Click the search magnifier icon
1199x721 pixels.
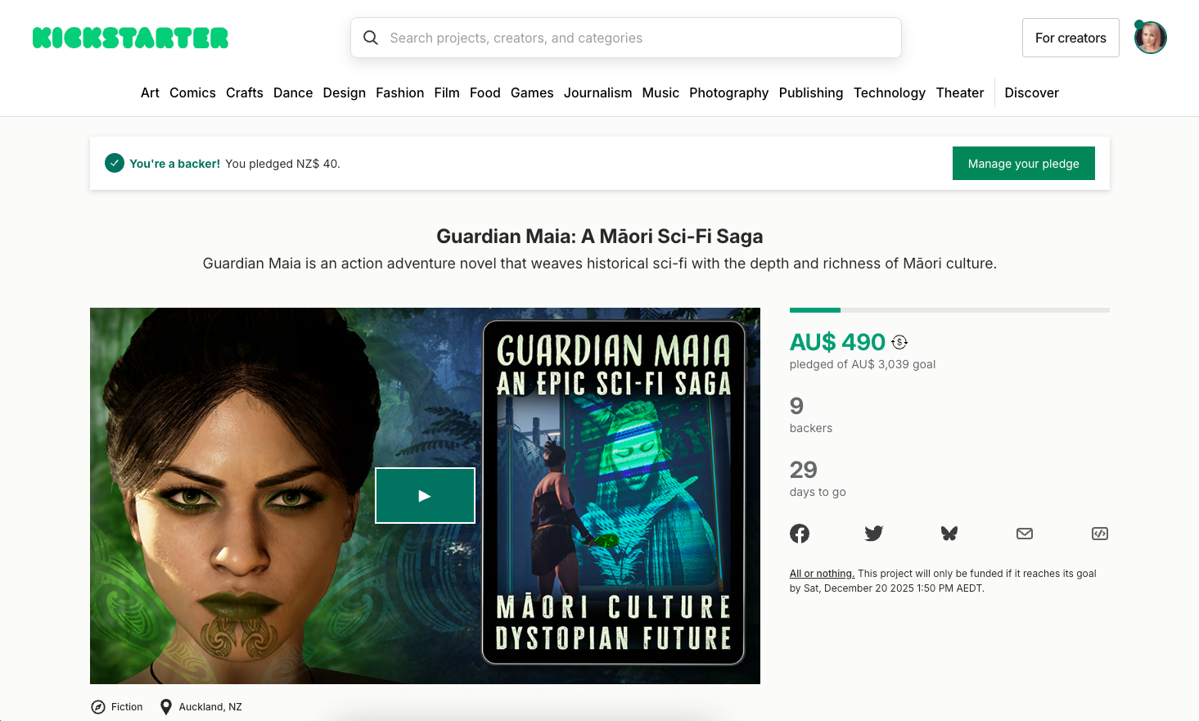(x=371, y=38)
